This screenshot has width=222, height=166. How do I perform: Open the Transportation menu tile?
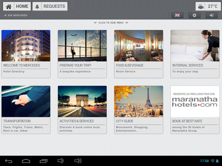(x=26, y=110)
